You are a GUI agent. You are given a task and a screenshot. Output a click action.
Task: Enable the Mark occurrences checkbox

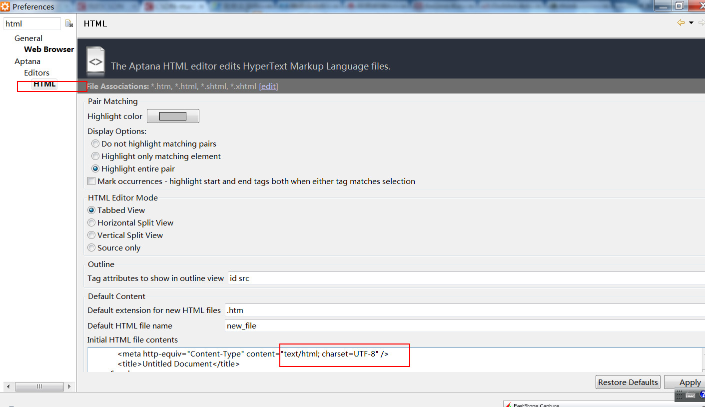91,181
